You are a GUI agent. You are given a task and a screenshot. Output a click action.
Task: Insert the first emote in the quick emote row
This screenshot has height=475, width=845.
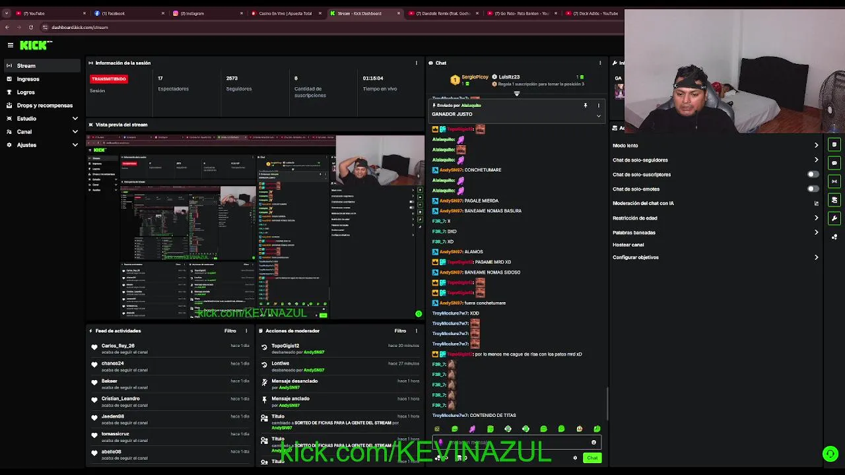coord(436,429)
